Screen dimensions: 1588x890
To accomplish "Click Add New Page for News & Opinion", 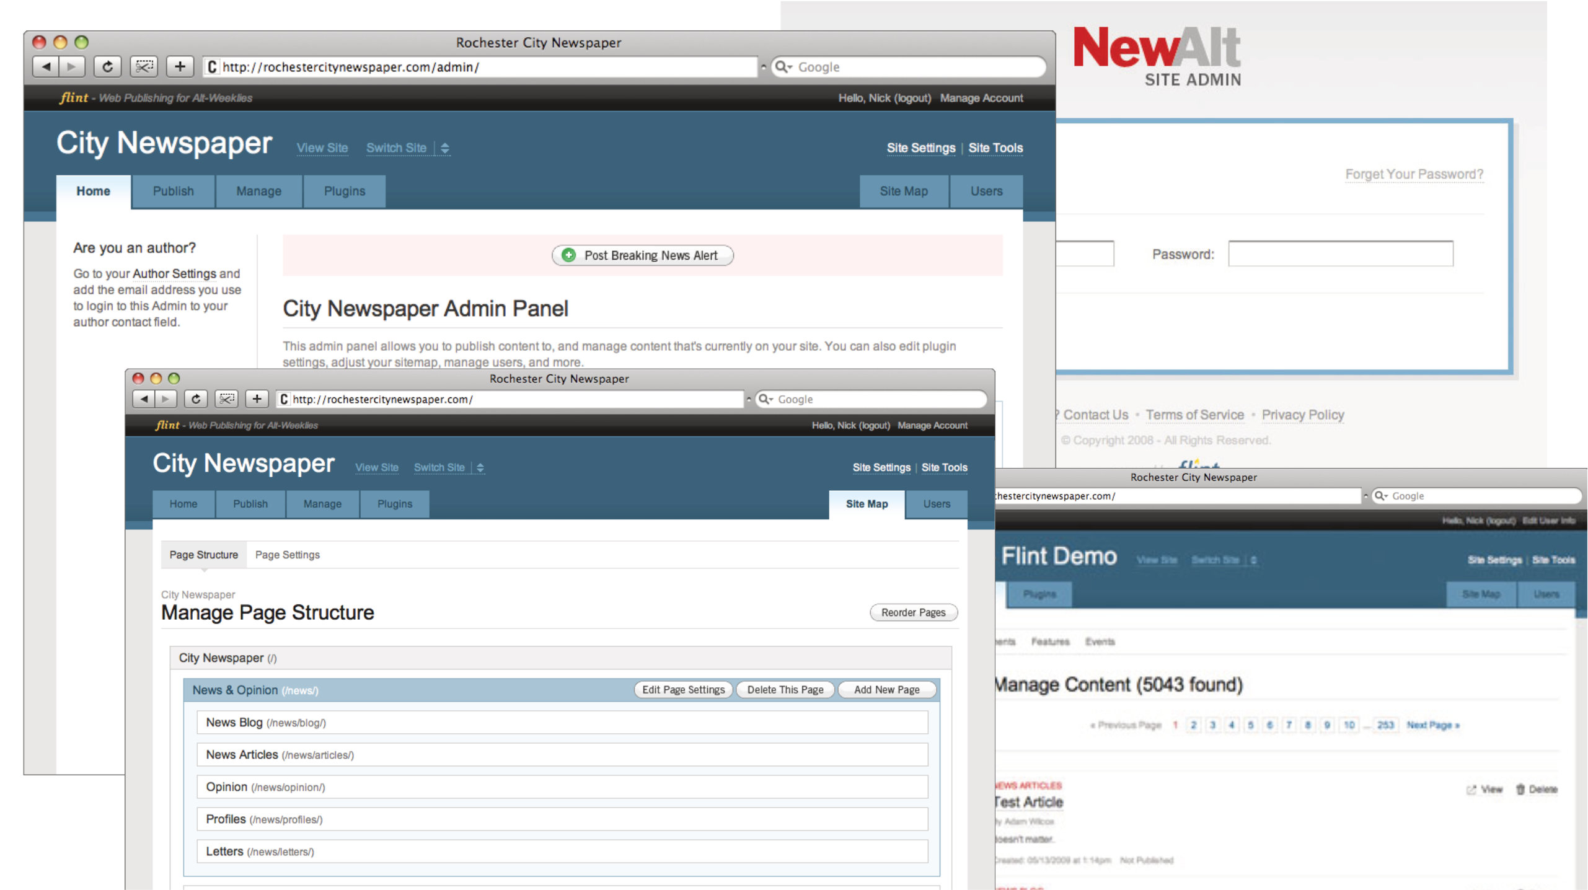I will click(x=887, y=690).
